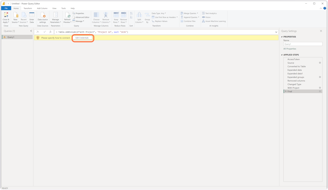Viewport: 328px width, 190px height.
Task: Open Azure Machine Learning
Action: [x=214, y=21]
